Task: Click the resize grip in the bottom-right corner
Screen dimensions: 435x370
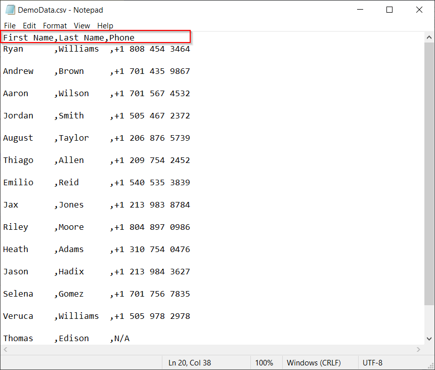Action: click(431, 365)
